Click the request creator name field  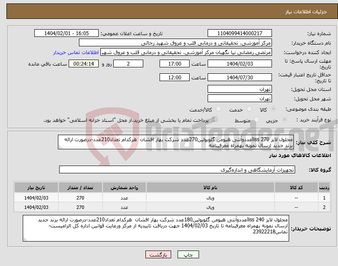186,52
